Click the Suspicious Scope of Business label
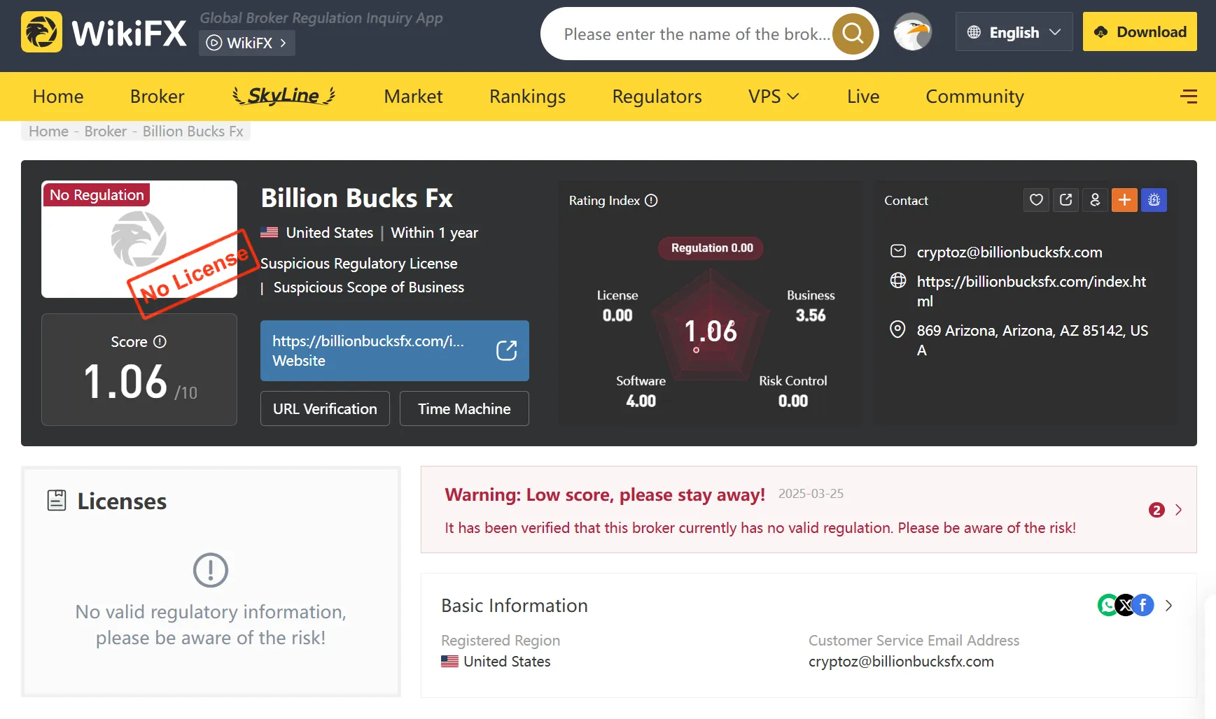1216x719 pixels. [x=369, y=287]
